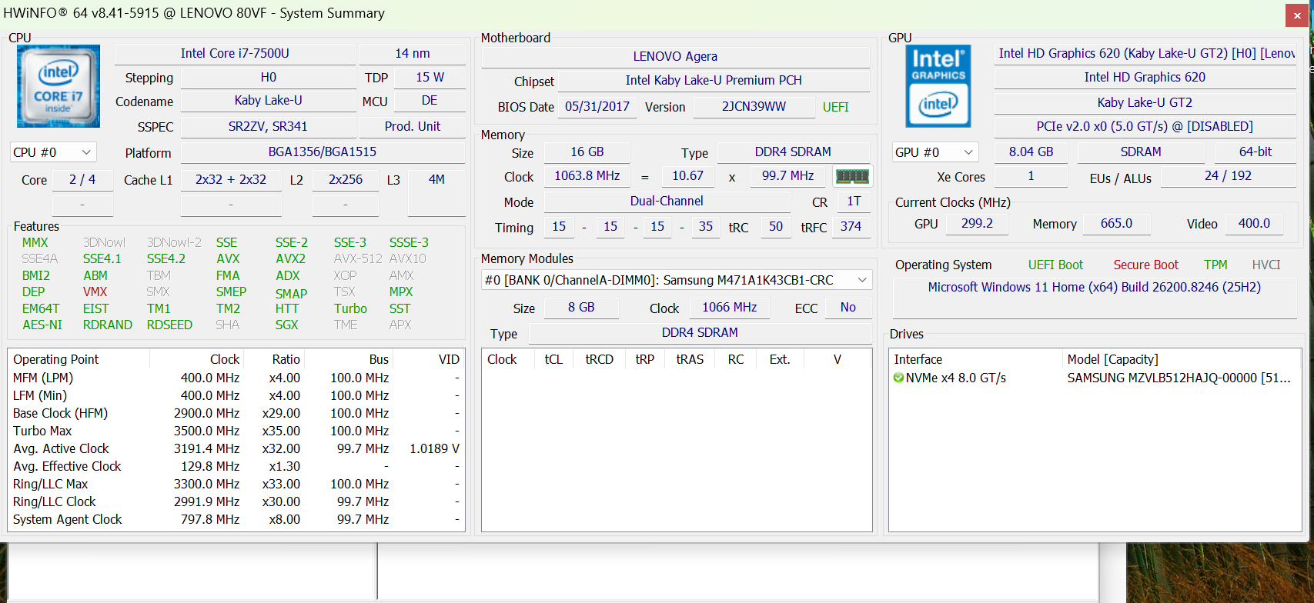
Task: Click the RDSEED feature flag
Action: [x=169, y=325]
